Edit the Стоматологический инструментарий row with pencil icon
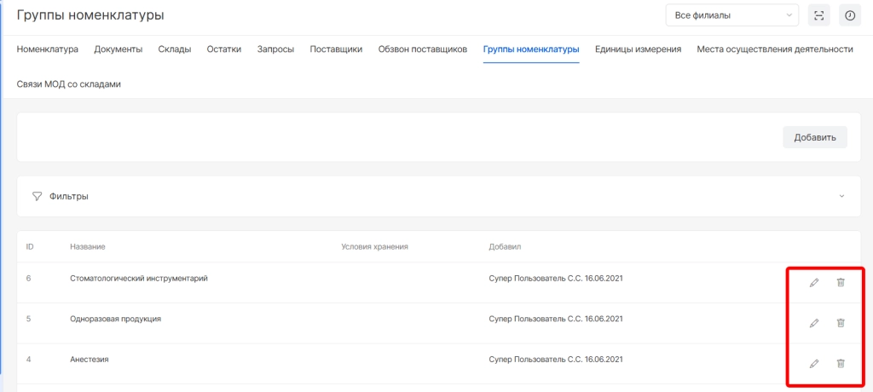The image size is (873, 392). pyautogui.click(x=813, y=283)
